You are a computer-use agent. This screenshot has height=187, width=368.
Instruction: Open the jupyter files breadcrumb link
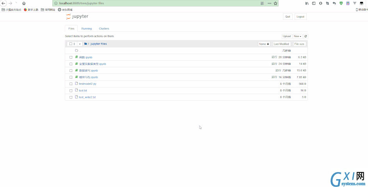pos(99,44)
